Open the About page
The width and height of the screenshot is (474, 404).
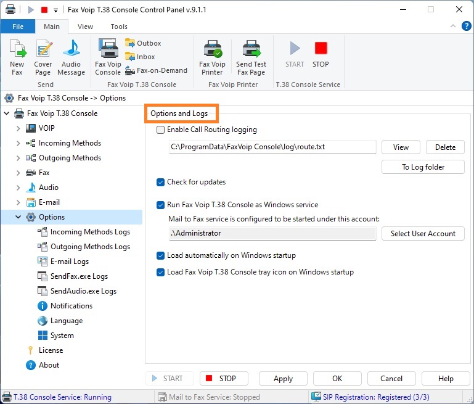[43, 365]
